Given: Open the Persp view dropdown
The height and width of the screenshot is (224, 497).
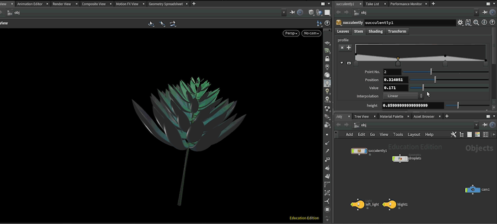Looking at the screenshot, I should click(x=291, y=33).
